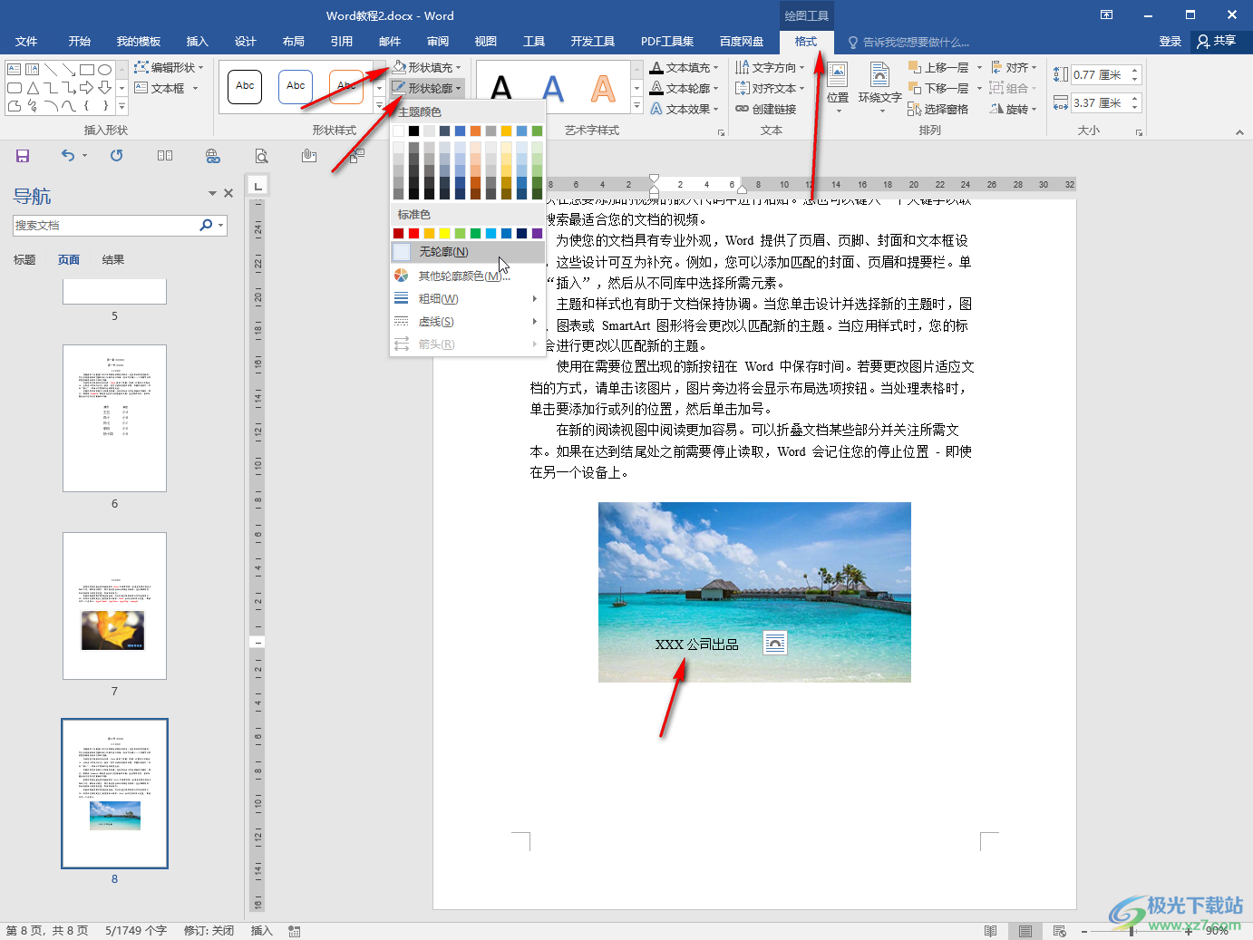Click the side-by-side pages icon

click(165, 156)
